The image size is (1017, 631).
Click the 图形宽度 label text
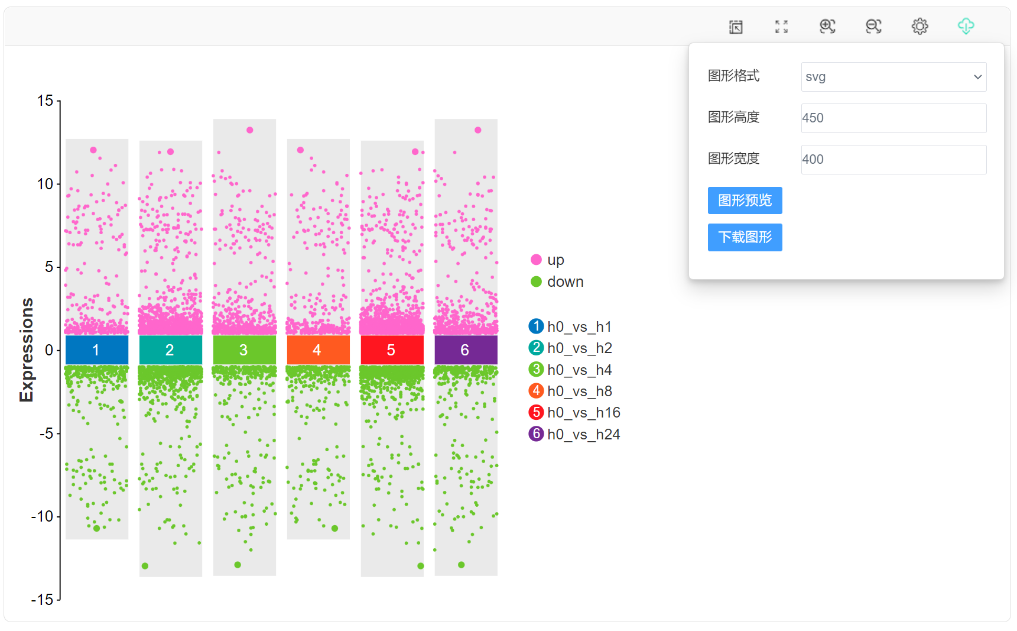click(x=733, y=158)
